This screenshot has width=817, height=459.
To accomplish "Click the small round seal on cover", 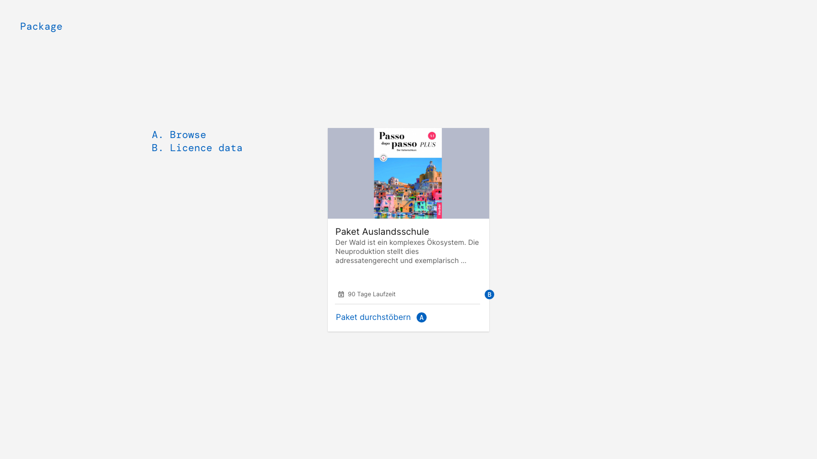I will pos(383,158).
